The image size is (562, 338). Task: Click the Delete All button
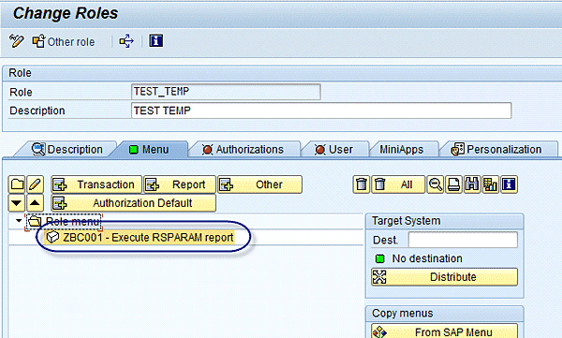tap(398, 184)
